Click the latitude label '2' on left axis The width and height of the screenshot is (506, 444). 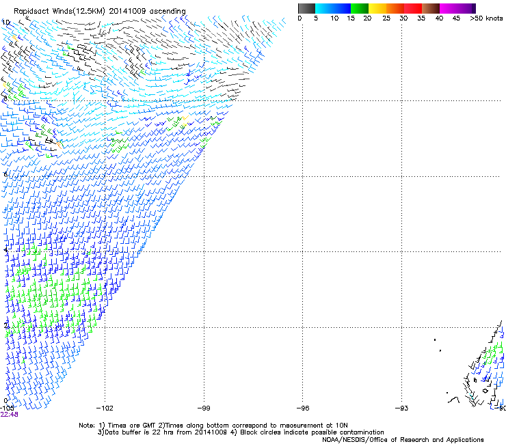pos(6,325)
